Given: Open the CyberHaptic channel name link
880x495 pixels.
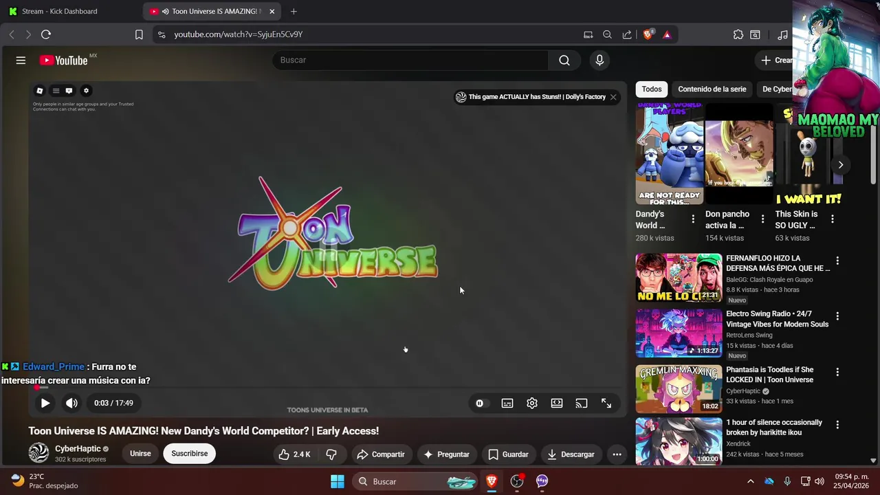Looking at the screenshot, I should [x=78, y=449].
